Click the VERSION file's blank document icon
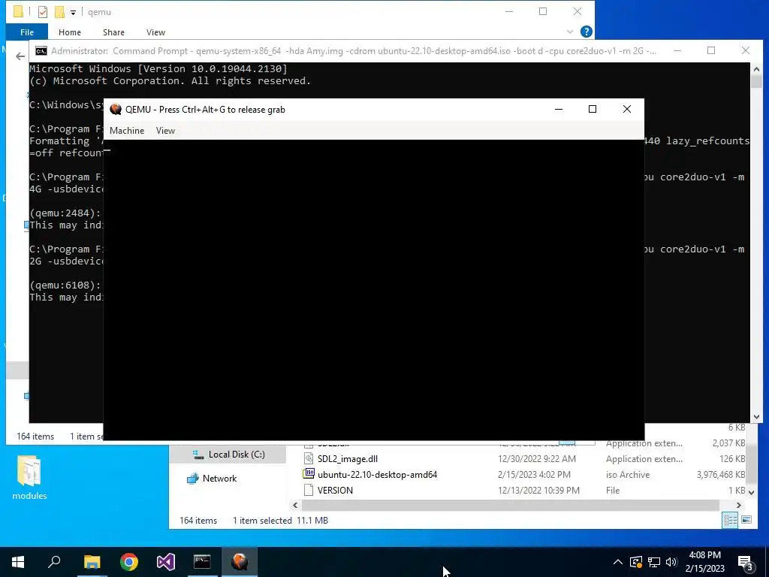The height and width of the screenshot is (577, 769). 309,490
